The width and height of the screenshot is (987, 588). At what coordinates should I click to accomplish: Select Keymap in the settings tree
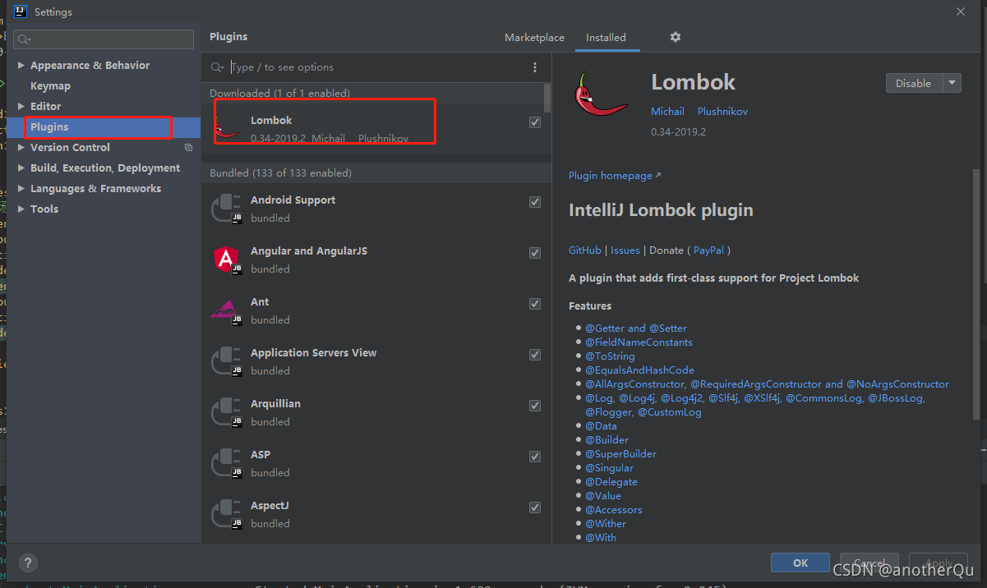50,86
